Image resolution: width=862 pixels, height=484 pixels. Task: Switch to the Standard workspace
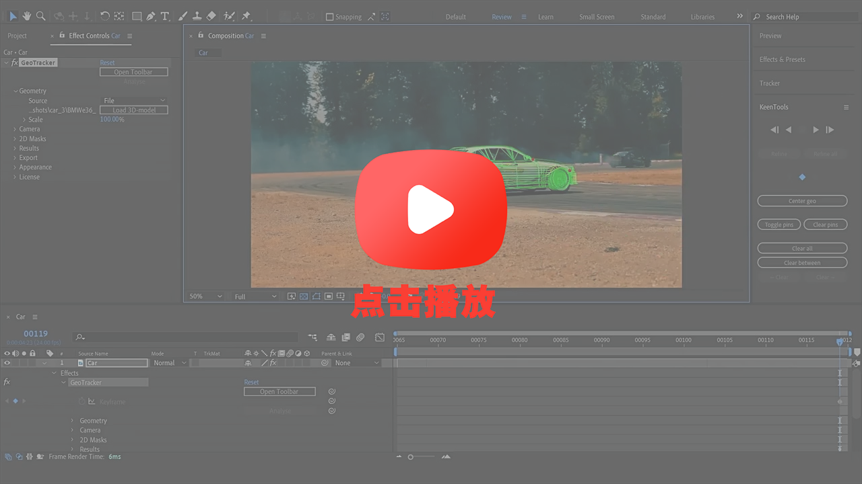point(653,17)
